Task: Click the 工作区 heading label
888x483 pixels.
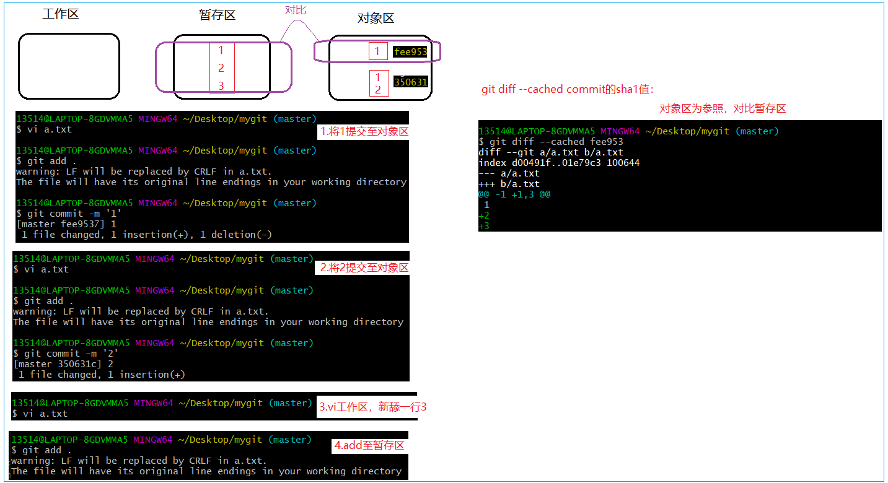Action: point(61,14)
